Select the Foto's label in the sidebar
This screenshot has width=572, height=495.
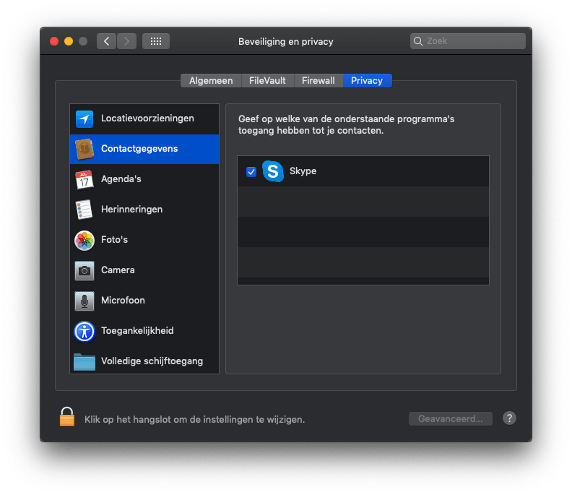tap(115, 239)
